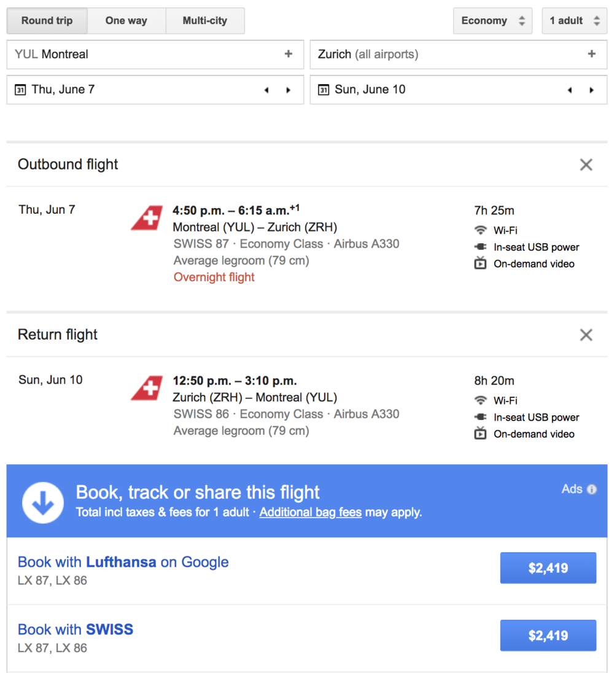Click calendar icon next to Sun, June 10

click(x=324, y=90)
